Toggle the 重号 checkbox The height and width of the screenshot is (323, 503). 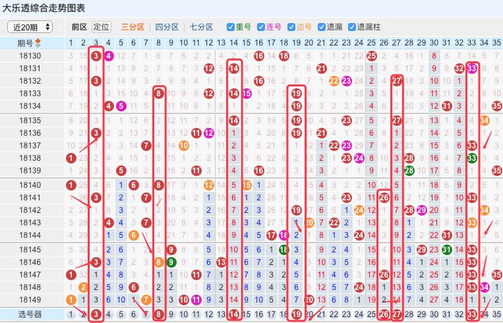tap(231, 27)
